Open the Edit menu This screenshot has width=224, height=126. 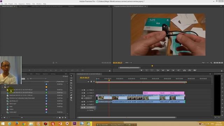point(6,4)
